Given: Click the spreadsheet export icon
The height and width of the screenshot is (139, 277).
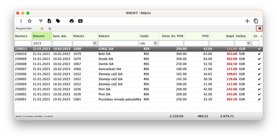Looking at the screenshot, I should [x=49, y=21].
